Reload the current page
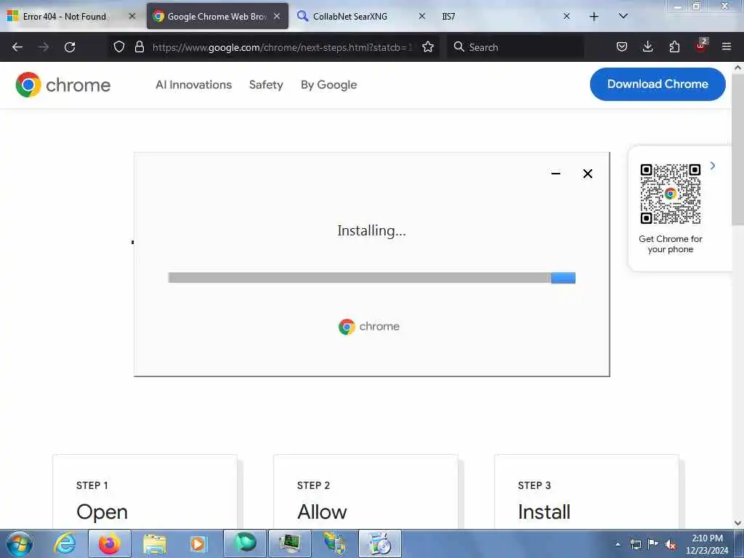The height and width of the screenshot is (558, 744). tap(70, 47)
